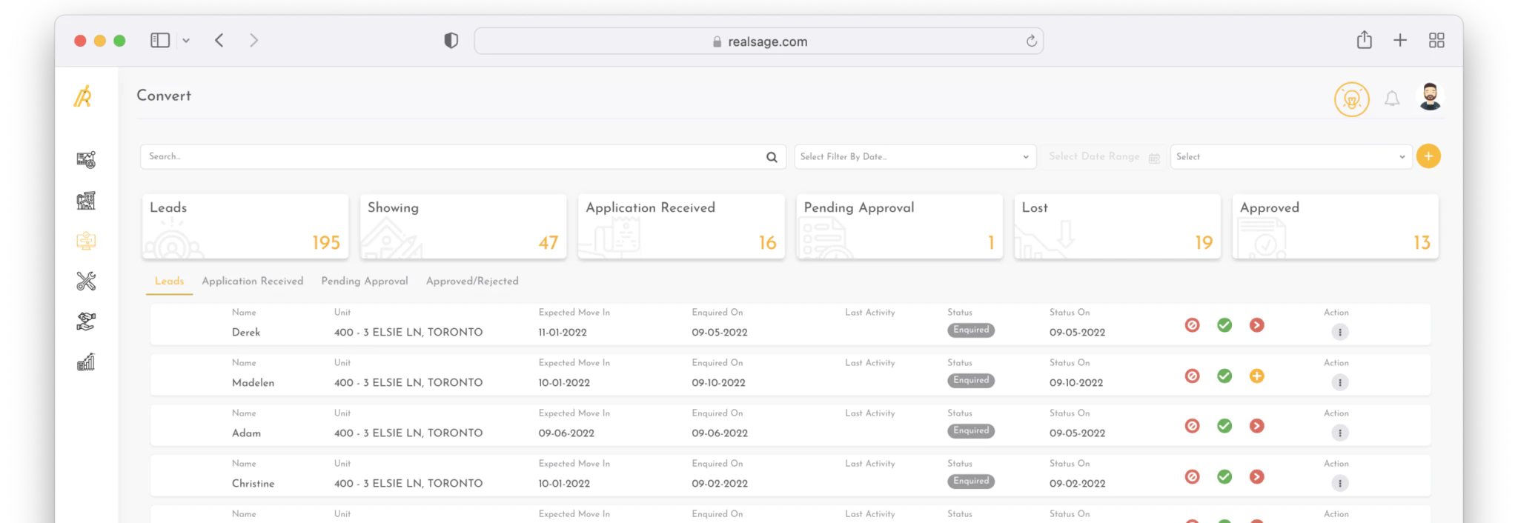Open Christine's action menu dots

click(1339, 484)
